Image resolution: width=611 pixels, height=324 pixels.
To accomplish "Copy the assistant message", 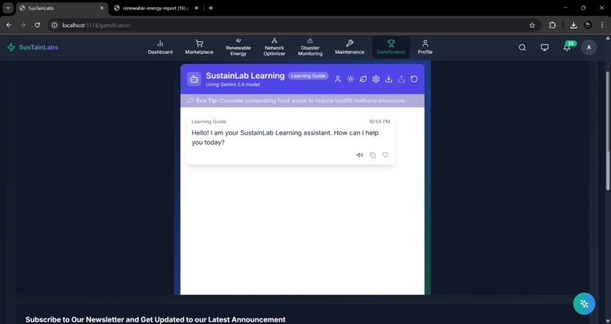I will click(372, 154).
